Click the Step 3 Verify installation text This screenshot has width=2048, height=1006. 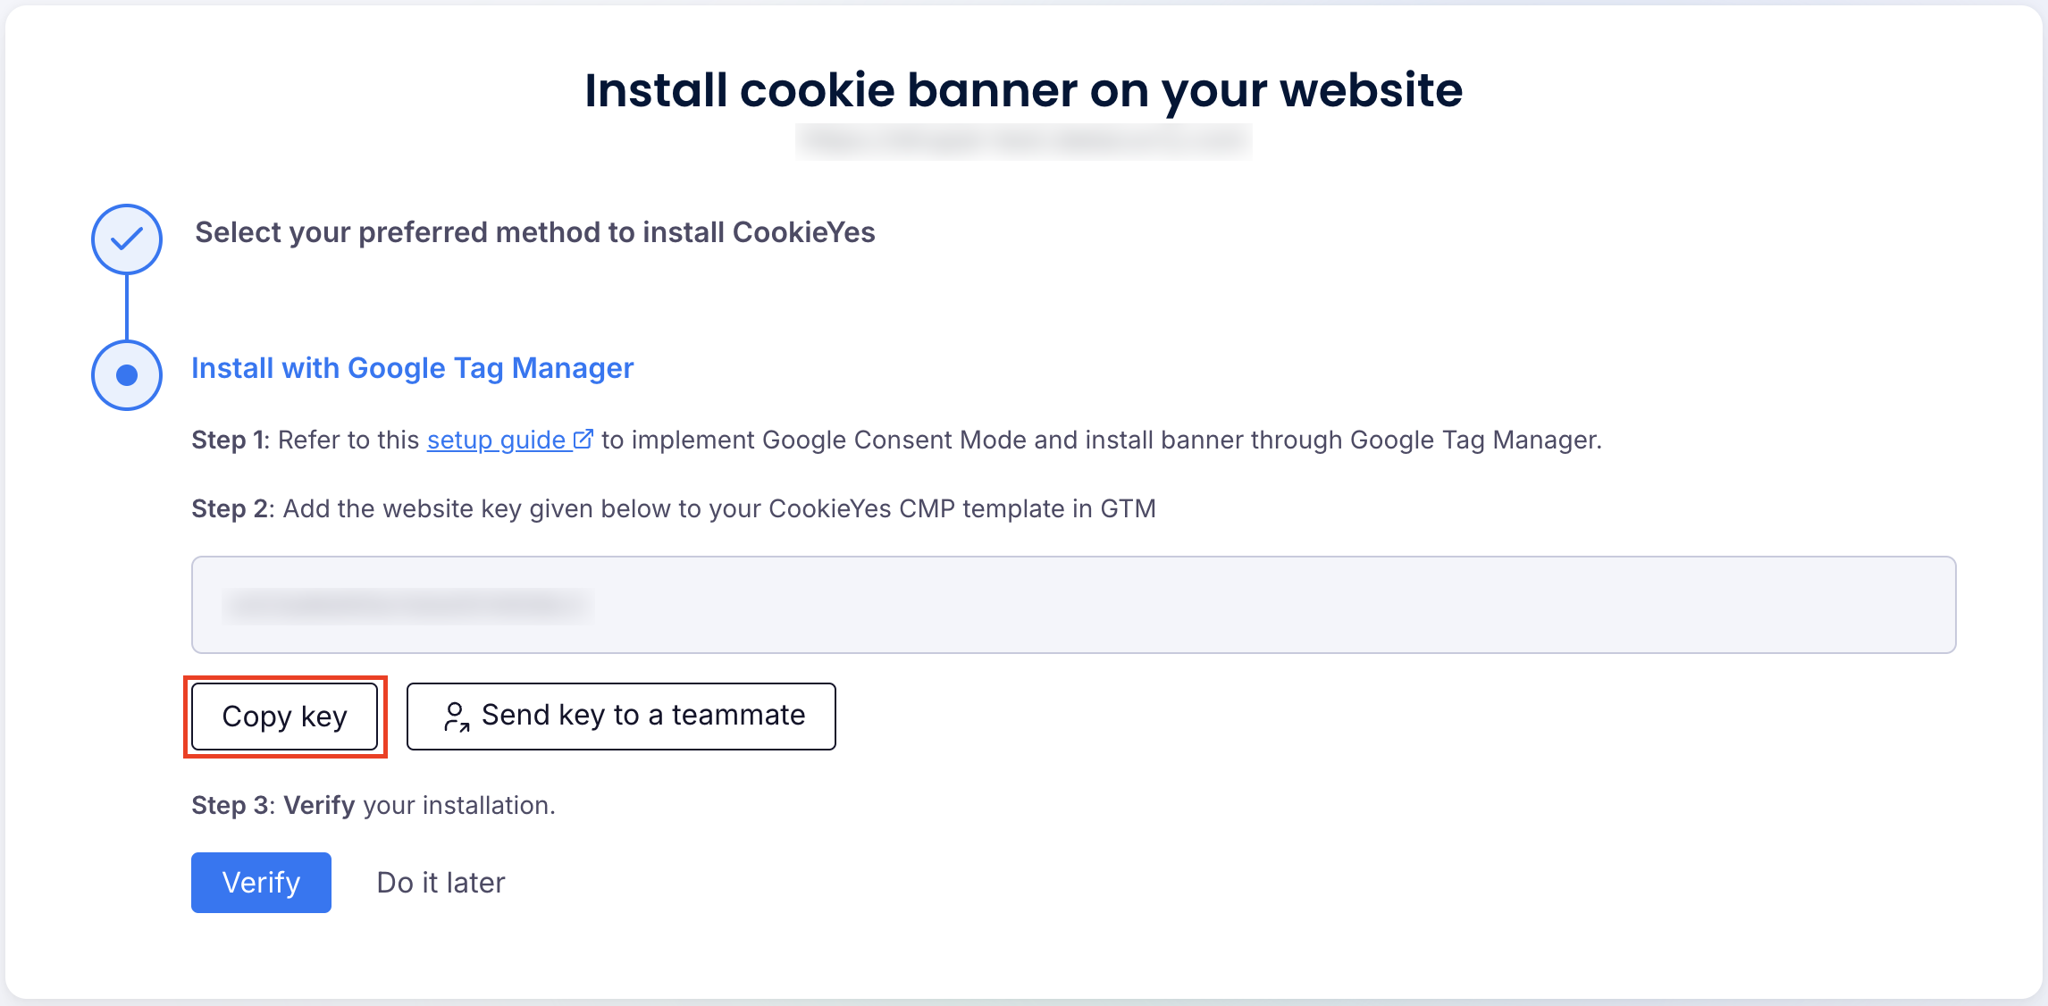pos(374,805)
